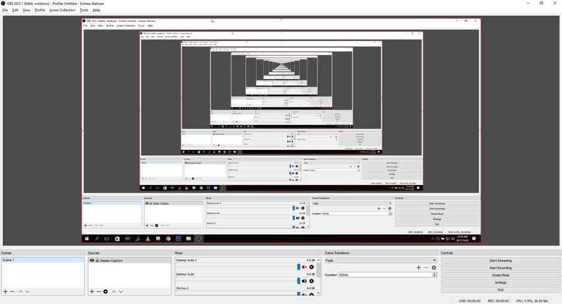Viewport: 562px width, 304px height.
Task: Open the Scene Collection menu
Action: tap(62, 10)
